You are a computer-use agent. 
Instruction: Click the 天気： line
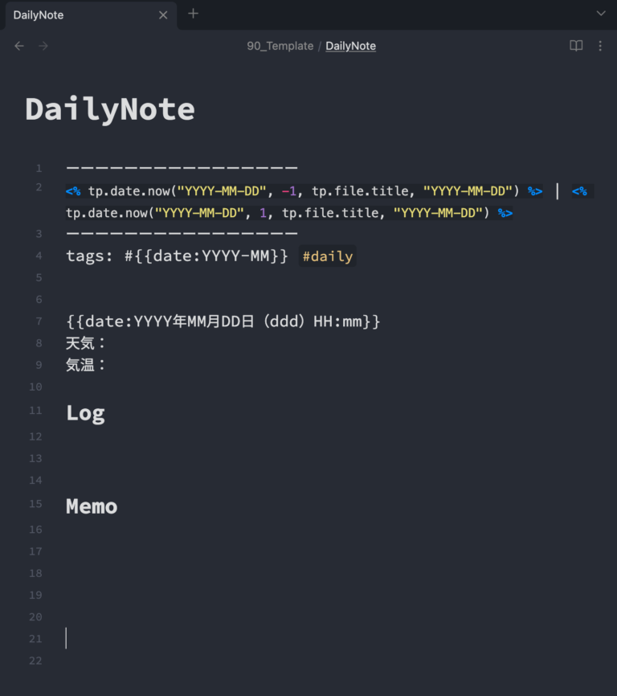86,343
